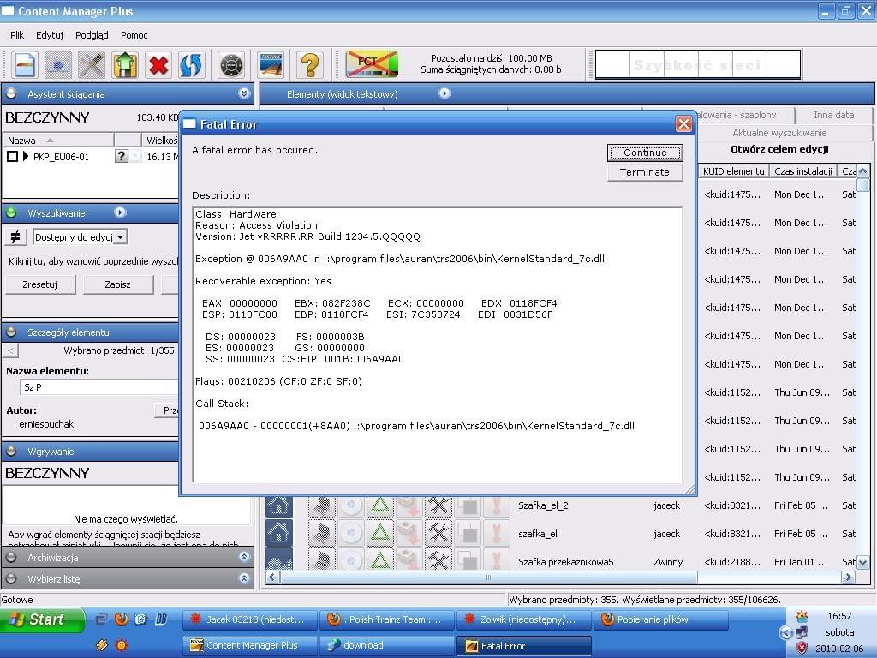This screenshot has height=658, width=877.
Task: Expand the PKP_EU06-01 download row triangle
Action: (26, 156)
